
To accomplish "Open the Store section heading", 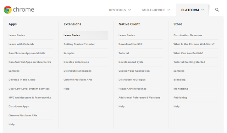I will 178,24.
